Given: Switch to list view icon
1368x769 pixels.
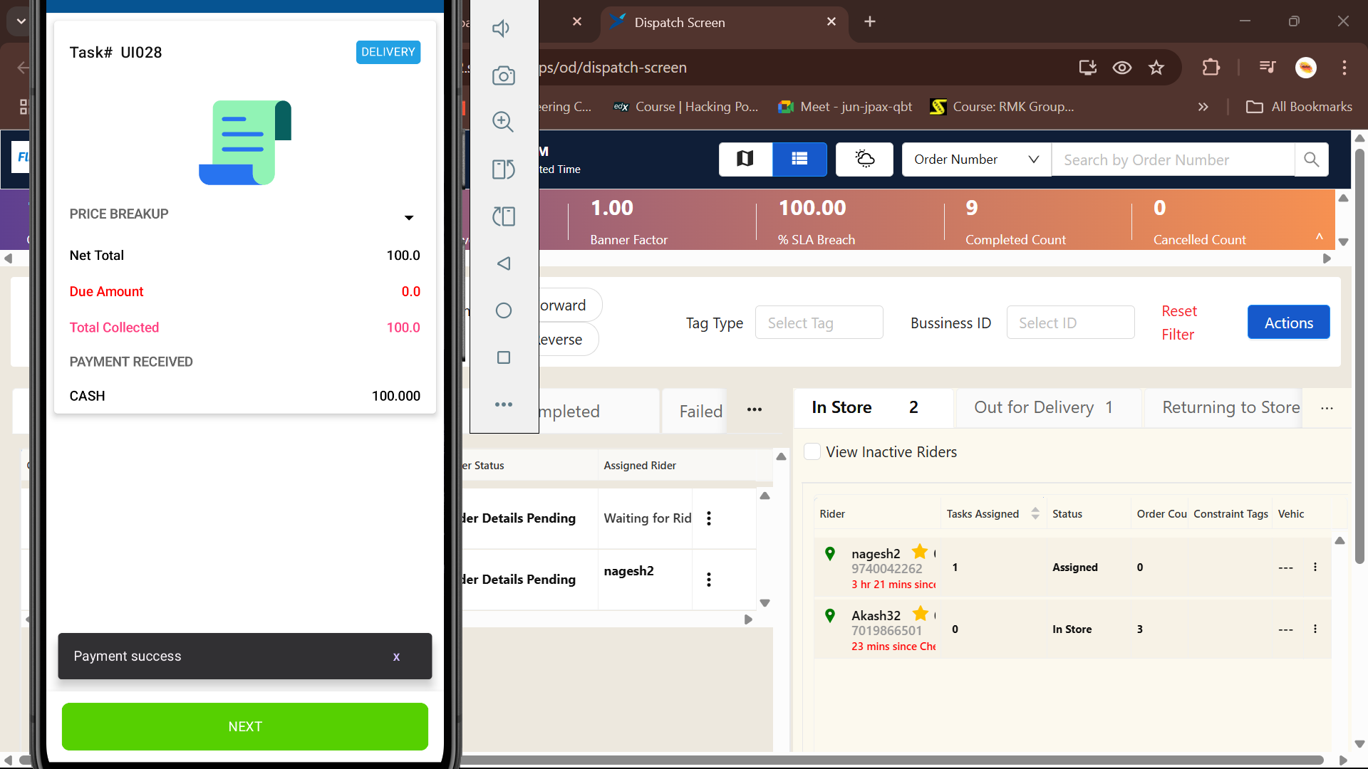Looking at the screenshot, I should pyautogui.click(x=799, y=159).
